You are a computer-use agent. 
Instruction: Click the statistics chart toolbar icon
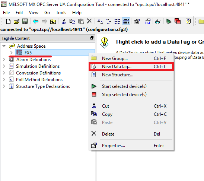147,21
